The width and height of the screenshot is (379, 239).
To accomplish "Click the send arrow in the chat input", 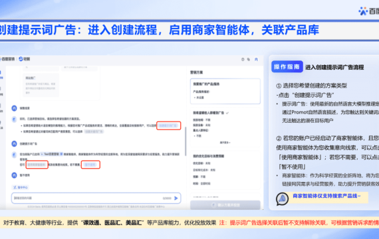I will click(x=176, y=199).
